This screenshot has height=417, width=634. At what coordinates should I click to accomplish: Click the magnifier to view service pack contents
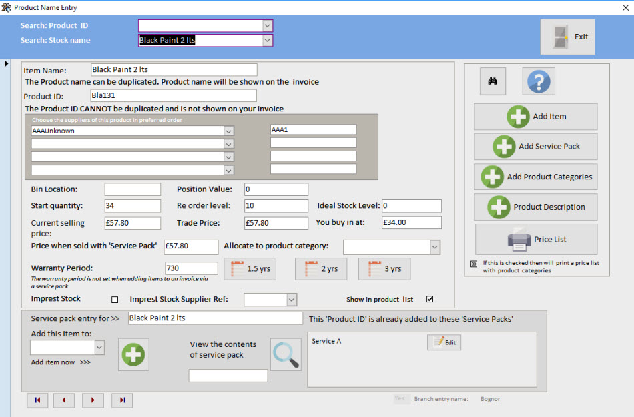coord(286,354)
